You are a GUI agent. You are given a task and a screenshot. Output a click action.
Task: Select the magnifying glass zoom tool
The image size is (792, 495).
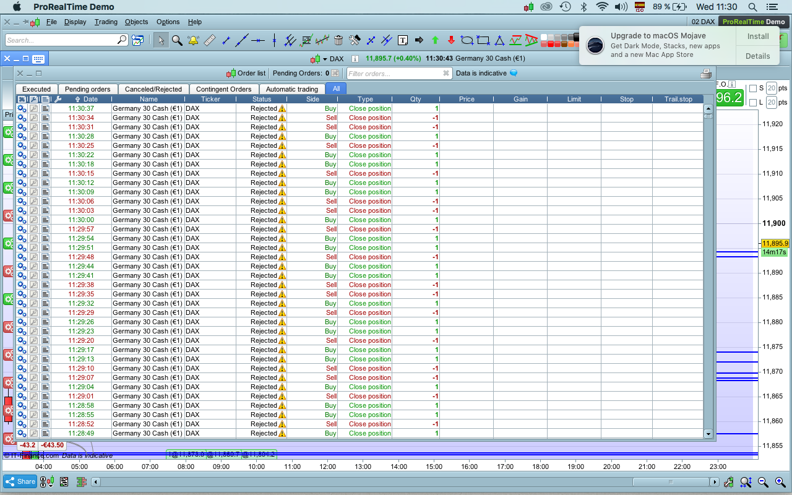pyautogui.click(x=177, y=40)
